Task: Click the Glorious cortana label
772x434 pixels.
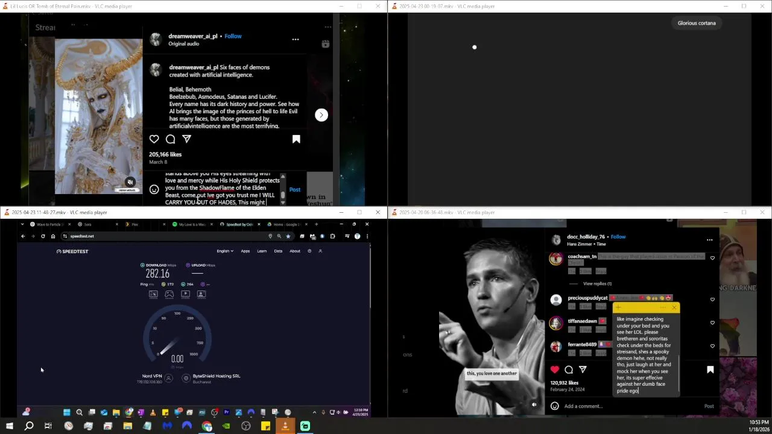Action: [697, 23]
